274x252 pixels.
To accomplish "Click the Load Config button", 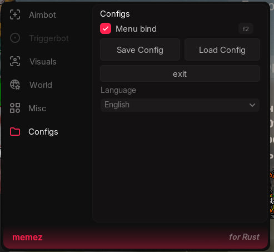I will pos(222,50).
